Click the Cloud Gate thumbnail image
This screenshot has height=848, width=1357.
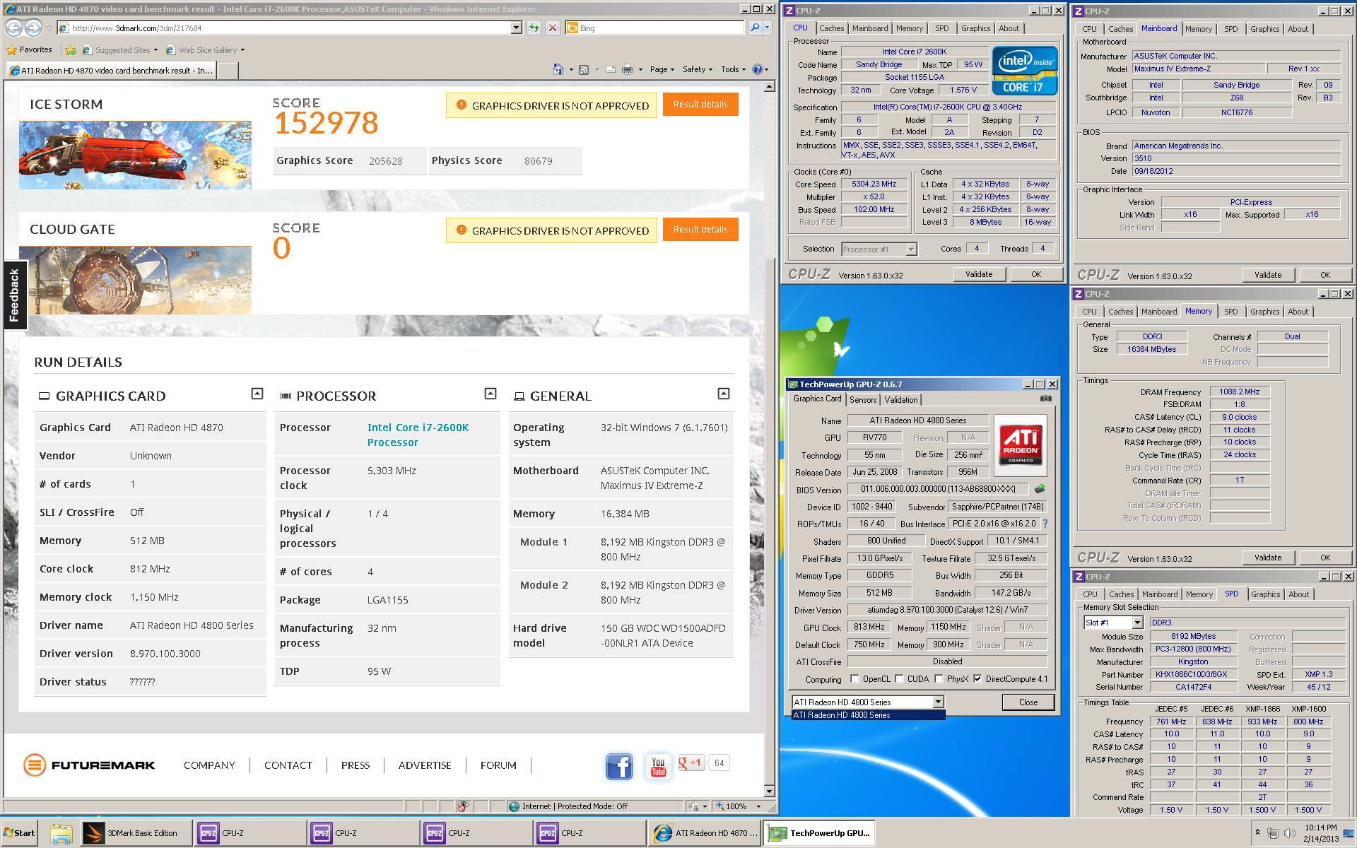point(135,280)
